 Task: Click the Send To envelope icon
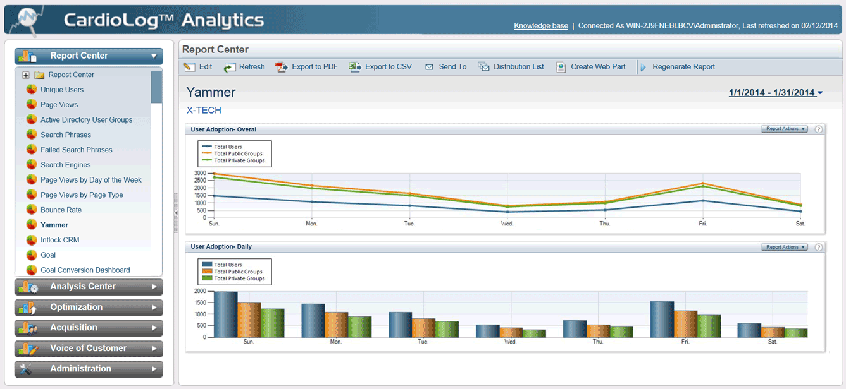[x=429, y=67]
